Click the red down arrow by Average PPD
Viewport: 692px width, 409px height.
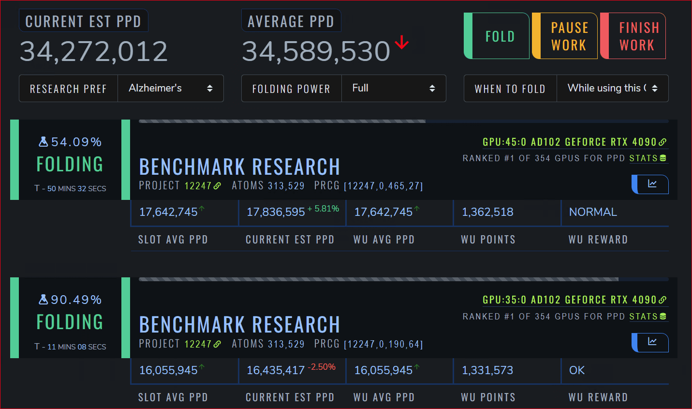pos(401,43)
